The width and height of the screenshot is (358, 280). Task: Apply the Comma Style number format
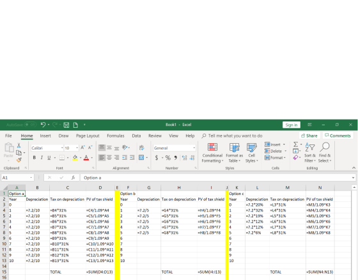pyautogui.click(x=175, y=158)
